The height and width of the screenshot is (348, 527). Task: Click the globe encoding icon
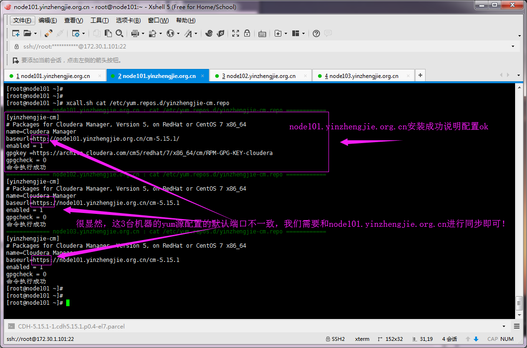(170, 33)
